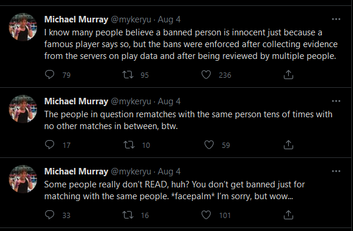Open more options menu on facepalm tweet
353x231 pixels.
(x=336, y=171)
